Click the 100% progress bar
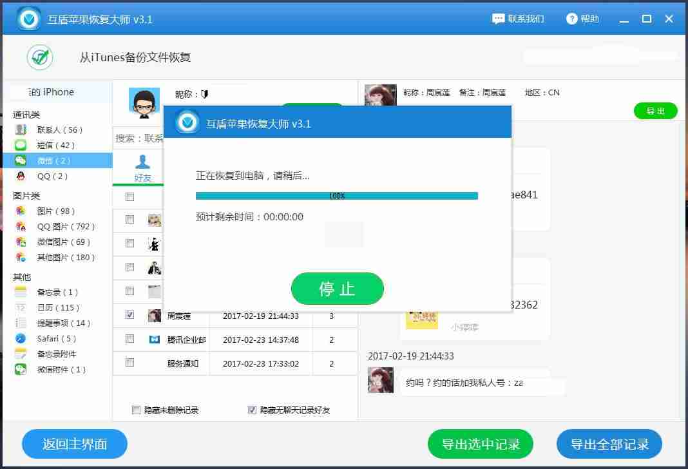The width and height of the screenshot is (688, 469). [x=336, y=196]
